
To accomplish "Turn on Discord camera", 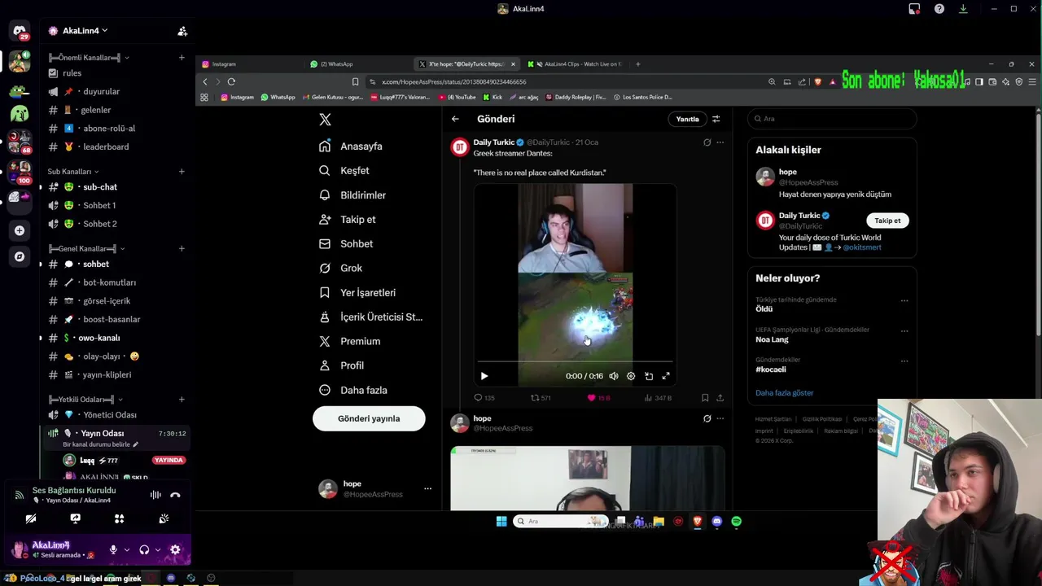I will (x=31, y=518).
